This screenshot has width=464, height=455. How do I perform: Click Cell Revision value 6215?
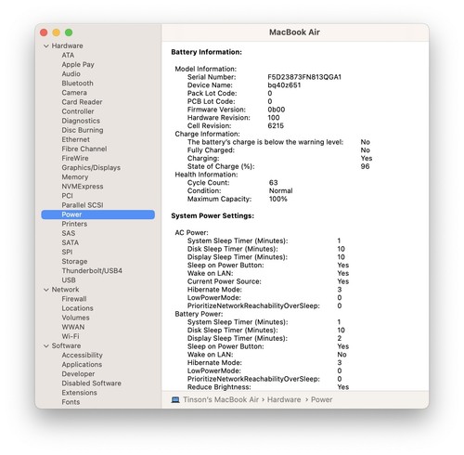pyautogui.click(x=276, y=125)
